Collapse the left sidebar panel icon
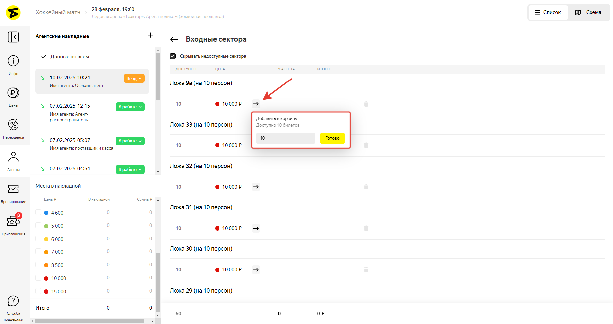Image resolution: width=613 pixels, height=324 pixels. [13, 37]
